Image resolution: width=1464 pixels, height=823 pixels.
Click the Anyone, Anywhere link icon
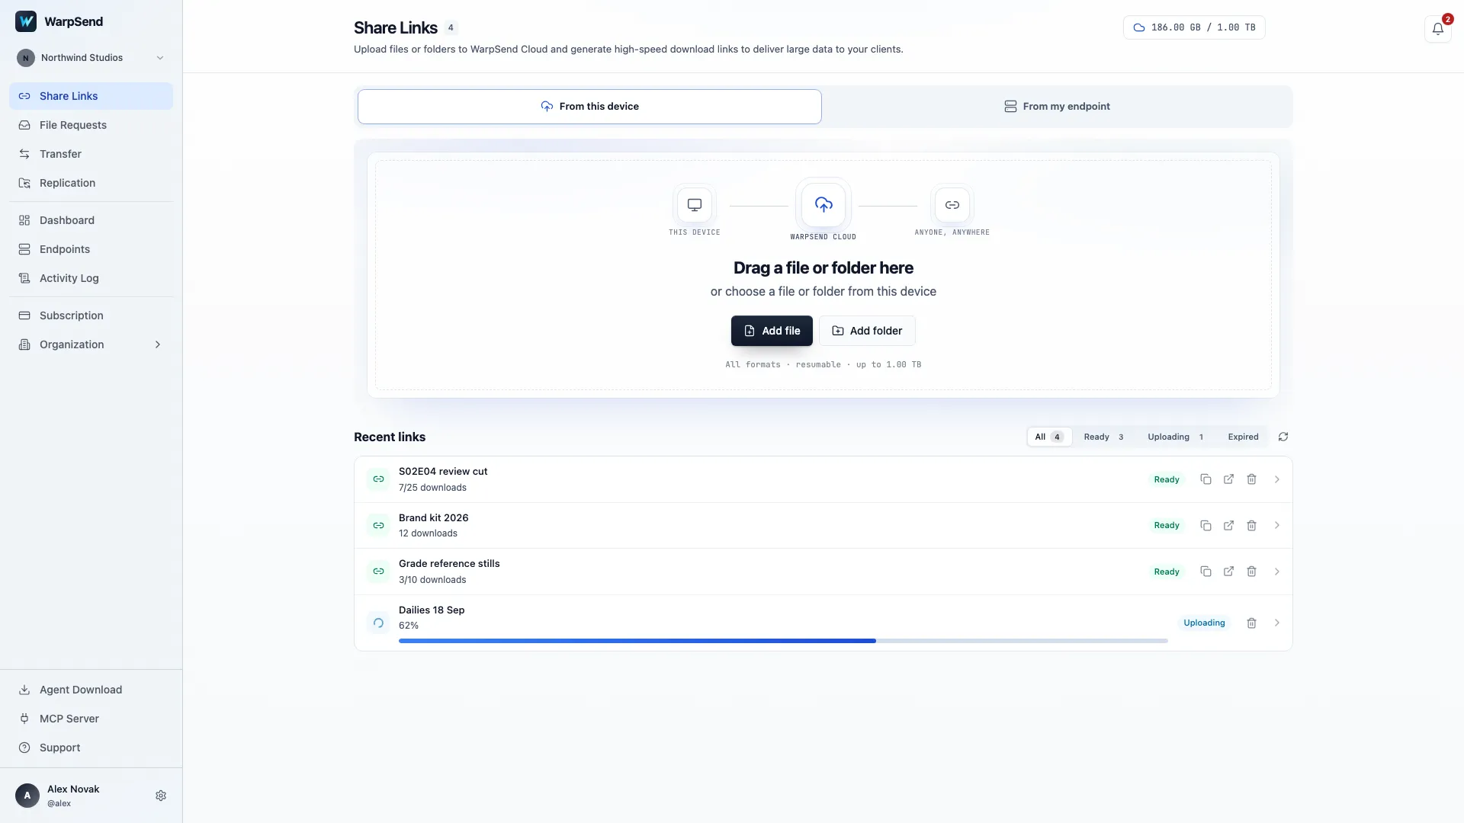pos(952,205)
